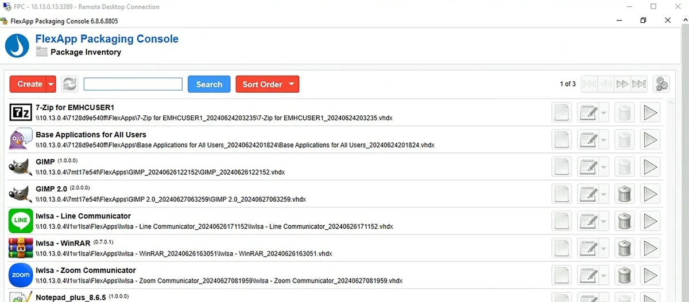Click blank page icon for GIMP 1.0.0.0
Screen dimensions: 689x302
[x=562, y=167]
